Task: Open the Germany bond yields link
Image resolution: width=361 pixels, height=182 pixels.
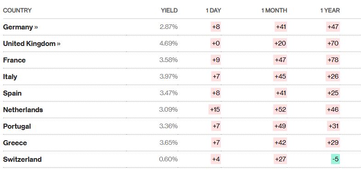Action: tap(20, 27)
